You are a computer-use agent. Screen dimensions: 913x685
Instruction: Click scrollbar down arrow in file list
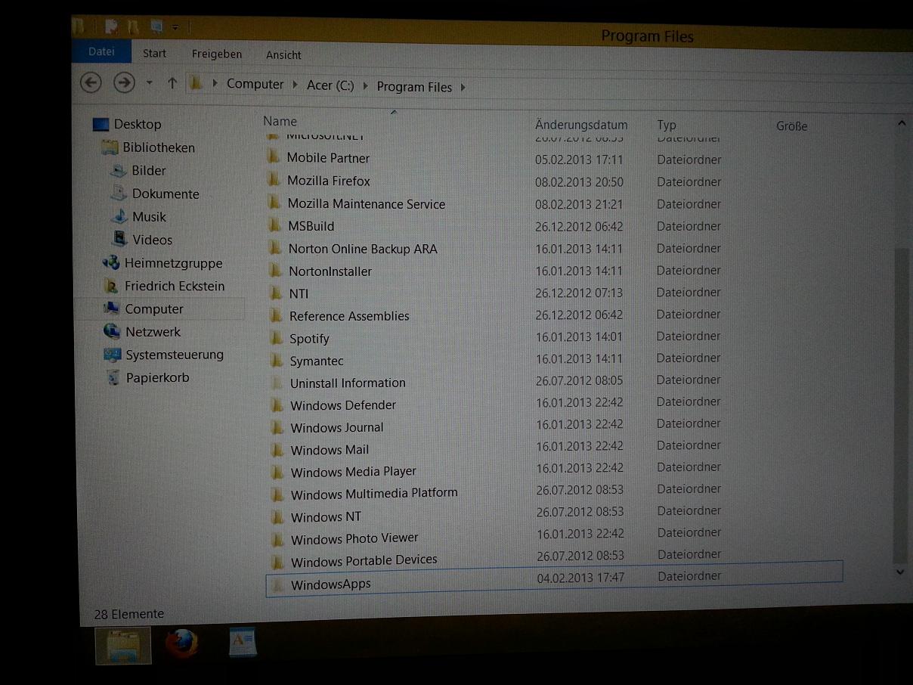tap(899, 572)
